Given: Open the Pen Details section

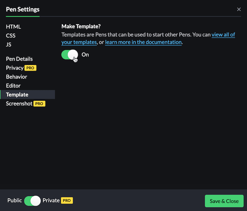Looking at the screenshot, I should click(19, 59).
